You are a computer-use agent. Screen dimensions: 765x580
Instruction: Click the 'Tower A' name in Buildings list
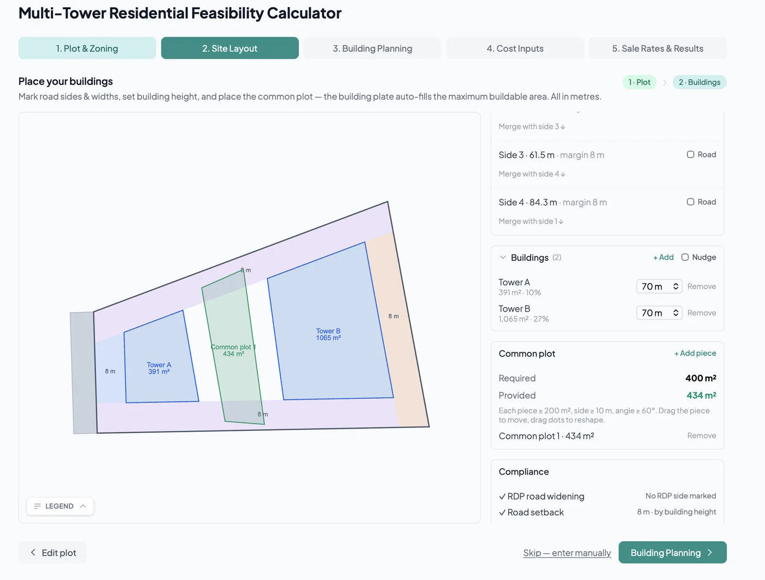point(514,282)
